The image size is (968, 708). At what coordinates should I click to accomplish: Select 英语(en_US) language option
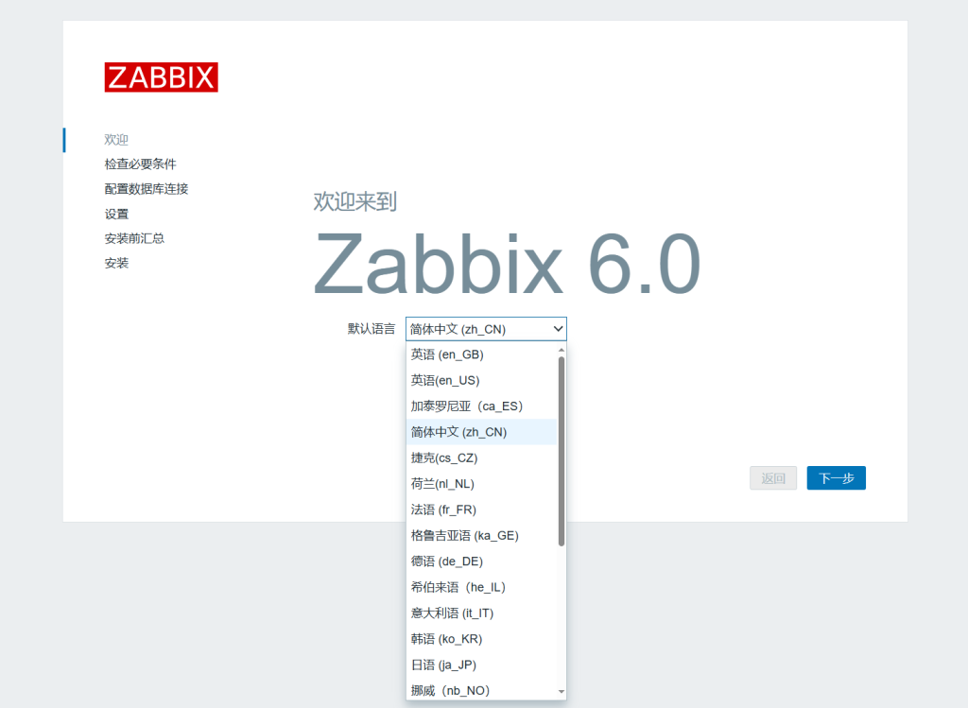coord(481,380)
